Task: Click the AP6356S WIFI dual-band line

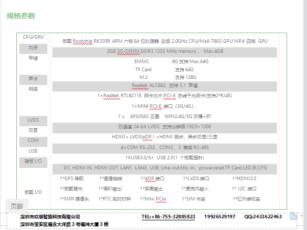Action: point(164,117)
